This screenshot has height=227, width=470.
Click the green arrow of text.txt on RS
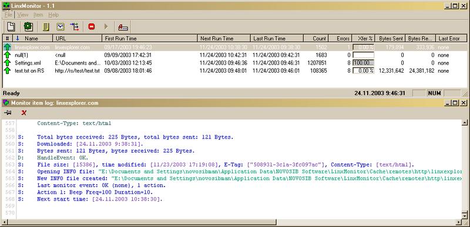click(7, 70)
